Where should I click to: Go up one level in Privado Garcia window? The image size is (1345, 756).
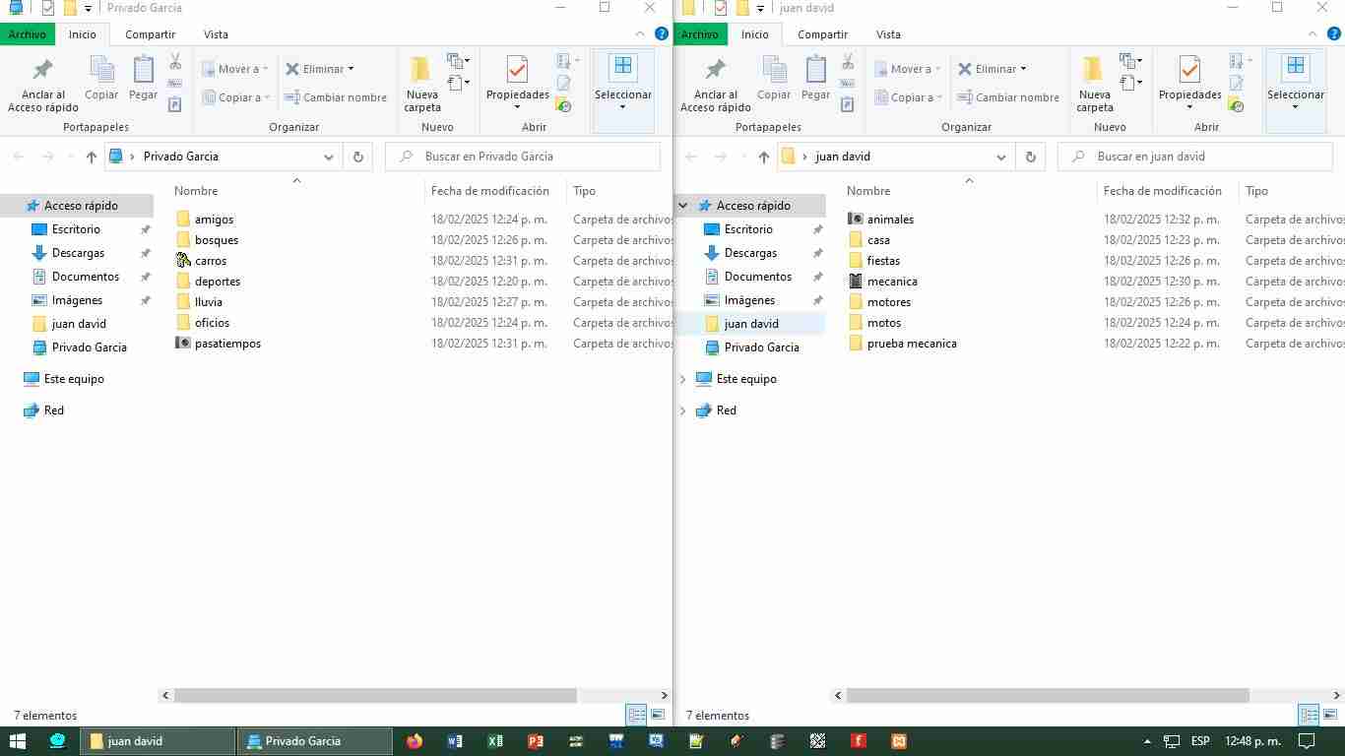[x=92, y=157]
